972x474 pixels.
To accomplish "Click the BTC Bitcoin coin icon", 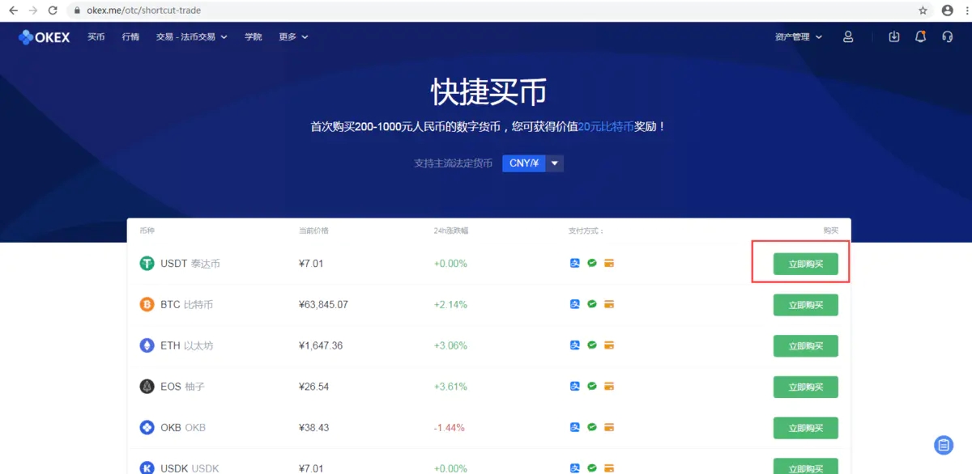I will click(x=147, y=305).
